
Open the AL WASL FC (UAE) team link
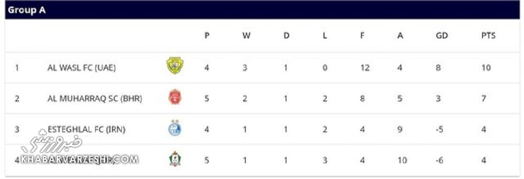[x=82, y=68]
